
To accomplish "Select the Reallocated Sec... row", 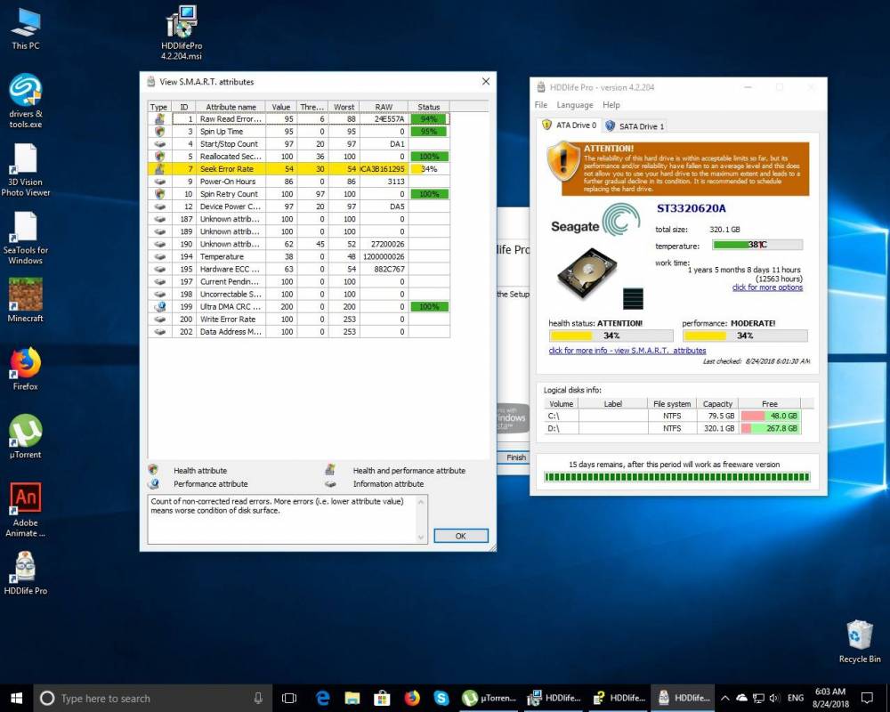I will 298,156.
